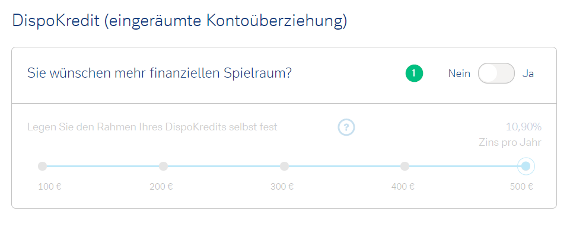Image resolution: width=570 pixels, height=227 pixels.
Task: Click the green step 1 badge
Action: click(x=415, y=73)
